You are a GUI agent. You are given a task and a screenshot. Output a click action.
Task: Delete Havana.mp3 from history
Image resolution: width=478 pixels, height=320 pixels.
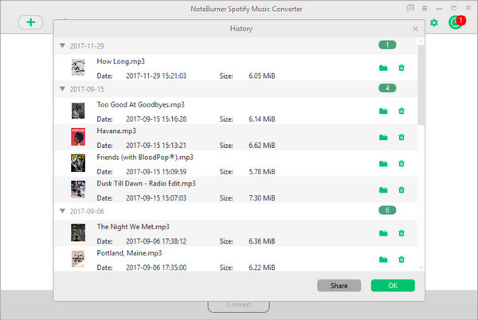tap(402, 138)
